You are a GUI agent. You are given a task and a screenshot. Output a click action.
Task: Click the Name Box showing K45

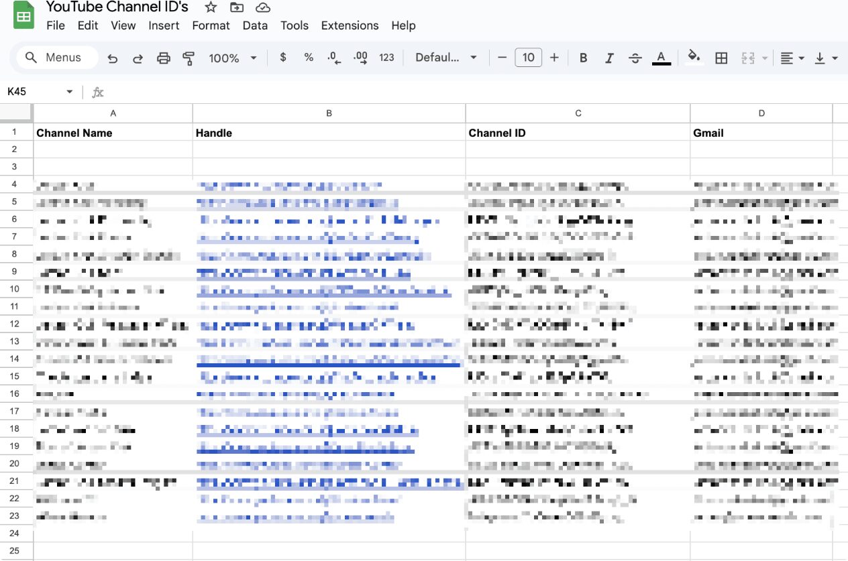coord(39,92)
